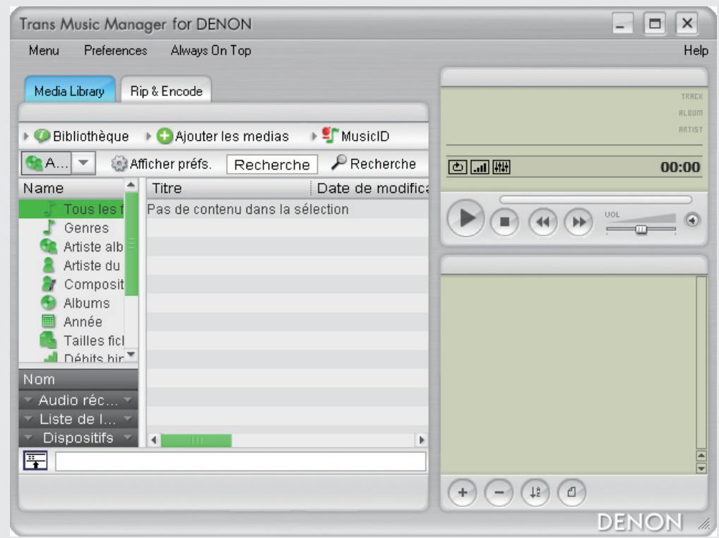Toggle the spectrum bars visualizer icon
This screenshot has width=719, height=538.
click(480, 167)
